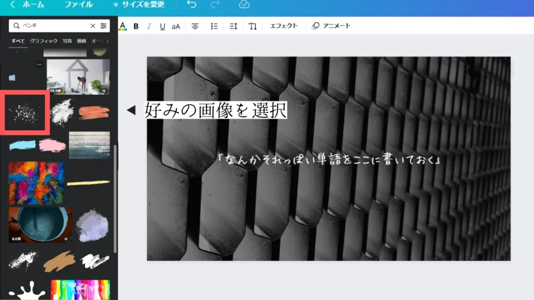Undo the last action

(192, 4)
